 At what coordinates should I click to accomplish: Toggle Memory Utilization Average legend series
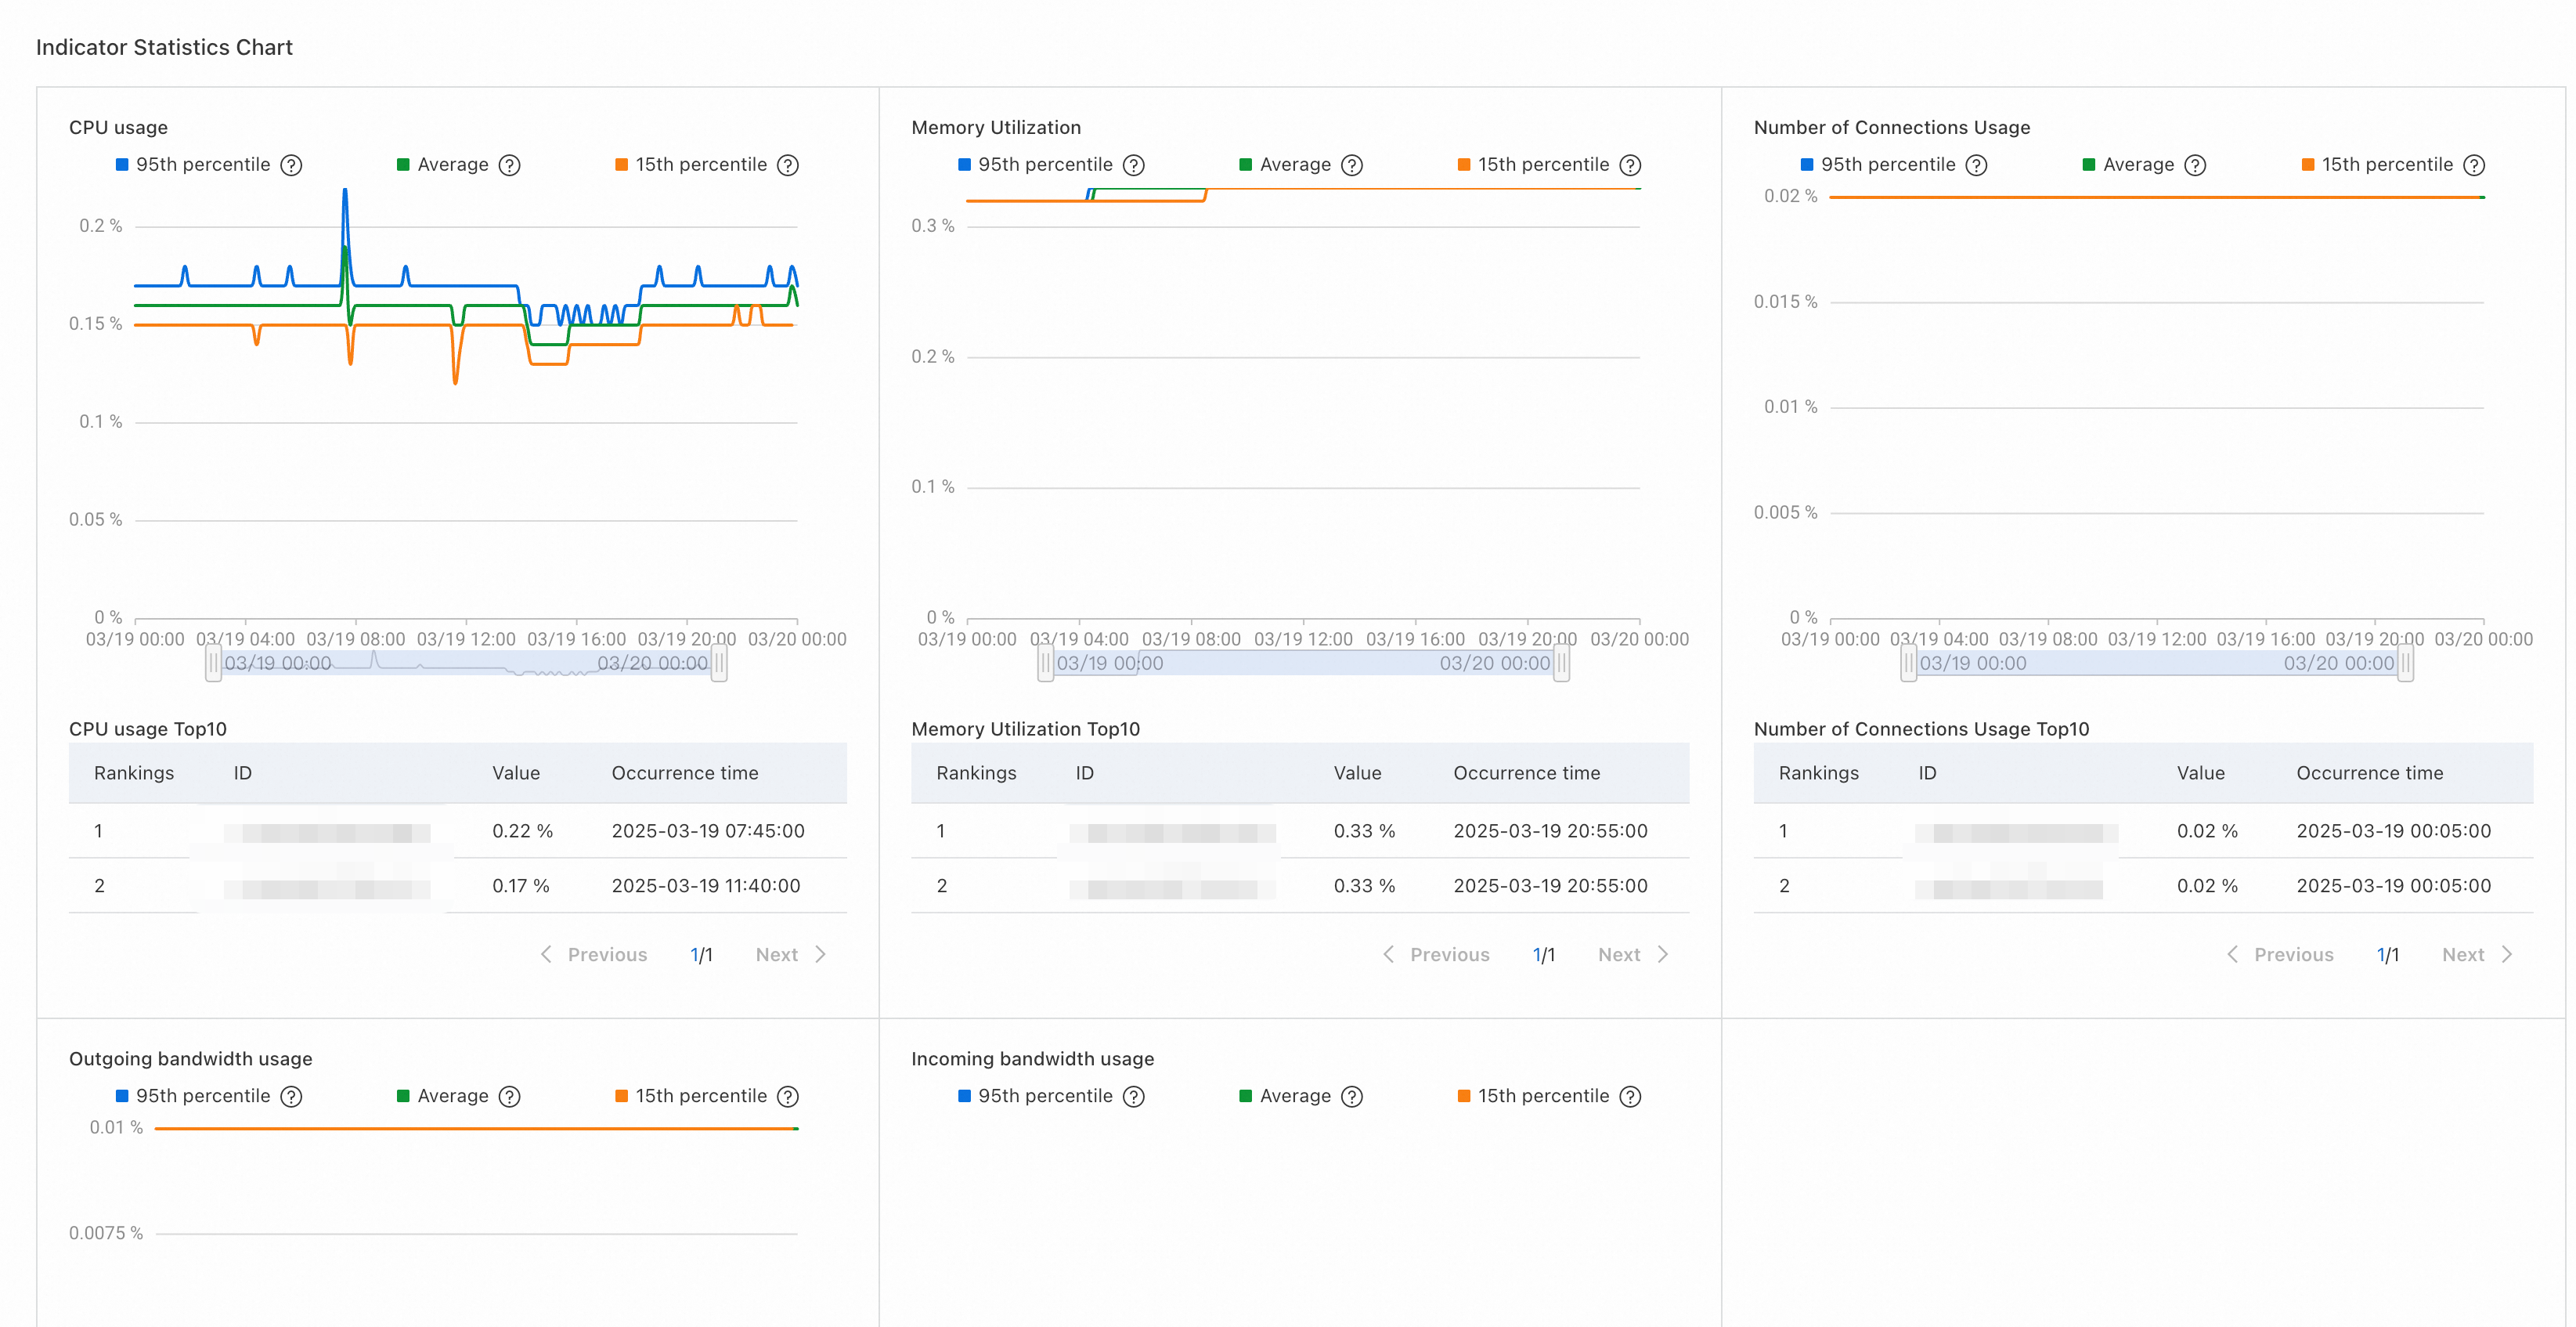point(1284,165)
